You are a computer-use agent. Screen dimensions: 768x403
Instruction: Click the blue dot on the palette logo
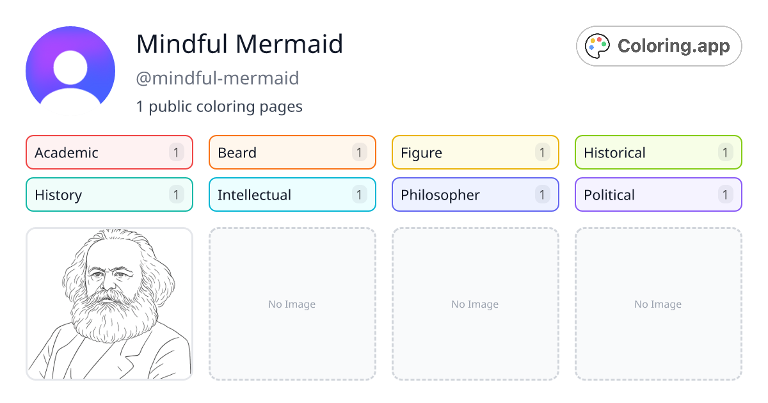point(591,47)
